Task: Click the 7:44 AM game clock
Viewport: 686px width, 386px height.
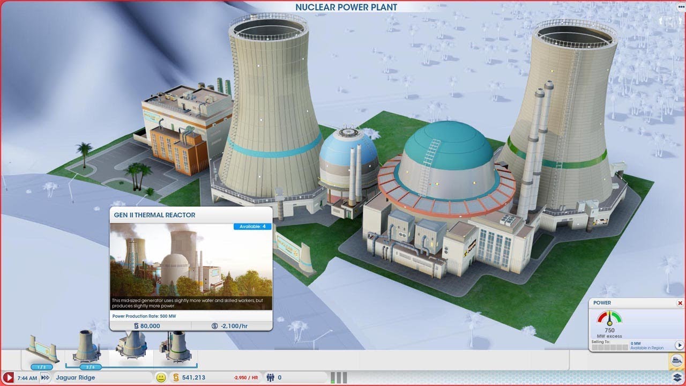Action: tap(27, 378)
